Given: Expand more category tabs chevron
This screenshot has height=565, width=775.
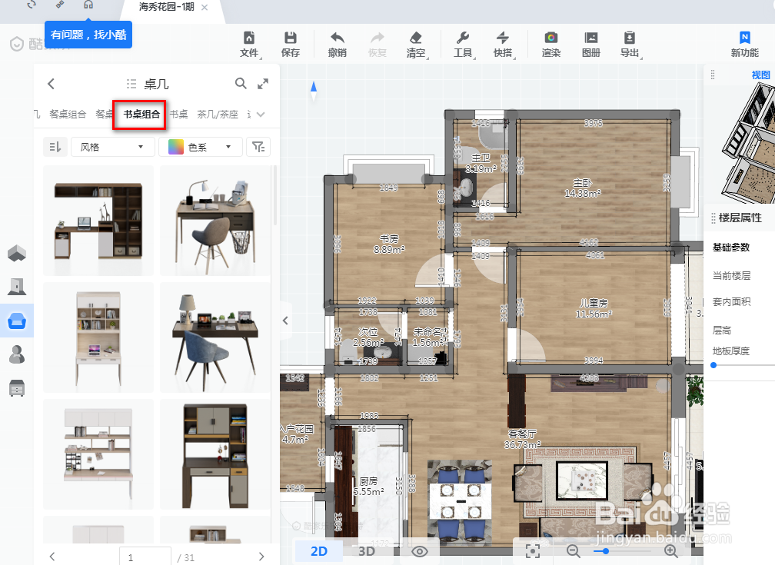Looking at the screenshot, I should (x=261, y=115).
